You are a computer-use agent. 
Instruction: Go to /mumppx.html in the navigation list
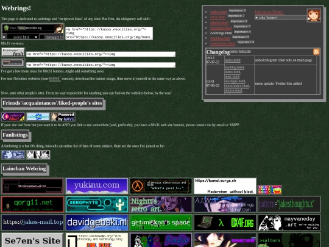pos(221,27)
